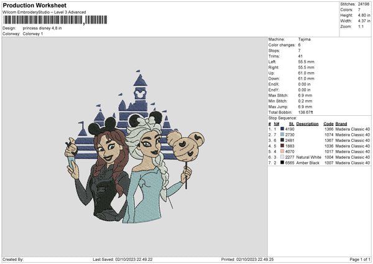This screenshot has width=373, height=264.
Task: Click the 'Max Stitch:' label
Action: 279,95
